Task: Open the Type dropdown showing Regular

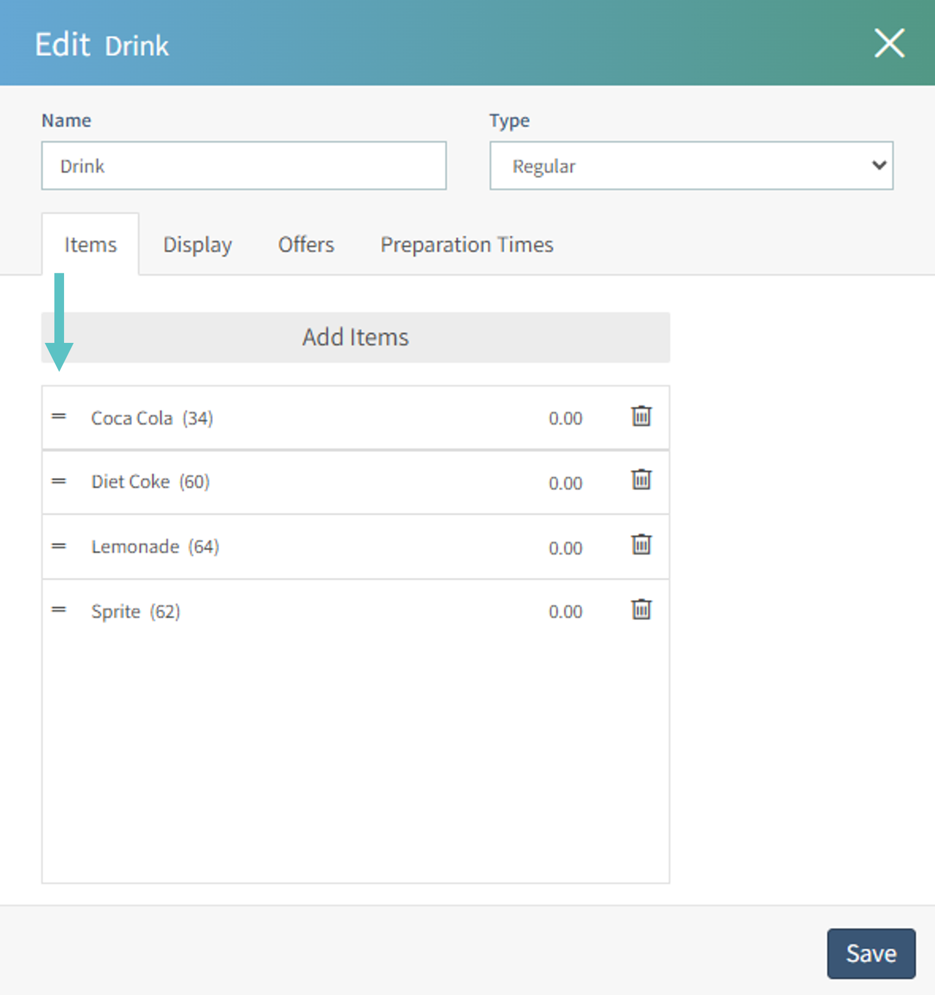Action: 691,165
